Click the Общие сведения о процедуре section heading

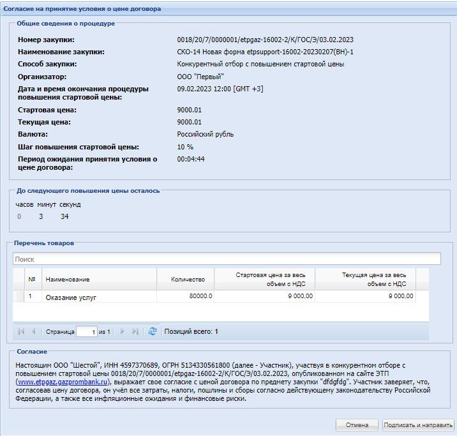pyautogui.click(x=66, y=24)
